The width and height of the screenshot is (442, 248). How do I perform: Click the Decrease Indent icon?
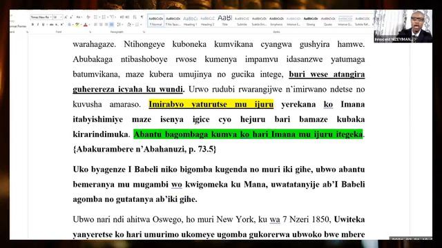click(122, 17)
